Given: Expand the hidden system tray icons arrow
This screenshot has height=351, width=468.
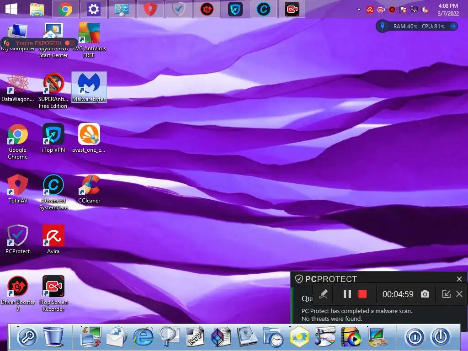Looking at the screenshot, I should [x=359, y=10].
